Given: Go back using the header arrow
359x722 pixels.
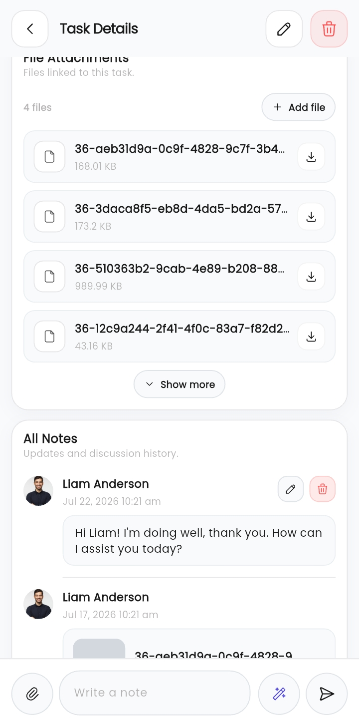Looking at the screenshot, I should (x=30, y=29).
